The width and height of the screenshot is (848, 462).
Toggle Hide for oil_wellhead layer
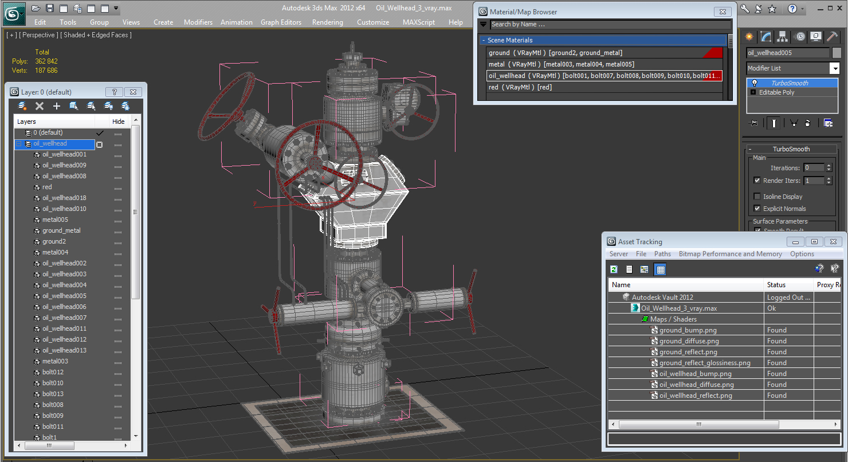pyautogui.click(x=118, y=144)
